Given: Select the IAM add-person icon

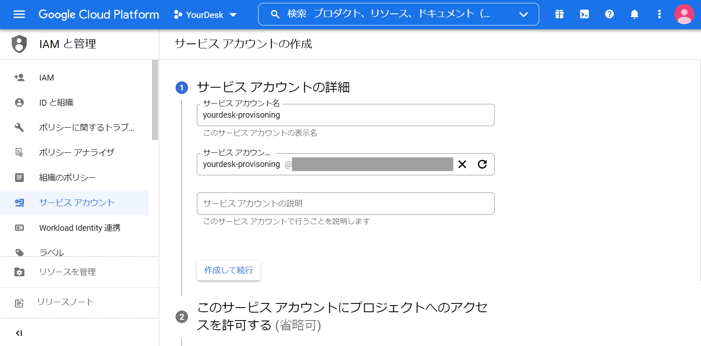Looking at the screenshot, I should (x=19, y=78).
